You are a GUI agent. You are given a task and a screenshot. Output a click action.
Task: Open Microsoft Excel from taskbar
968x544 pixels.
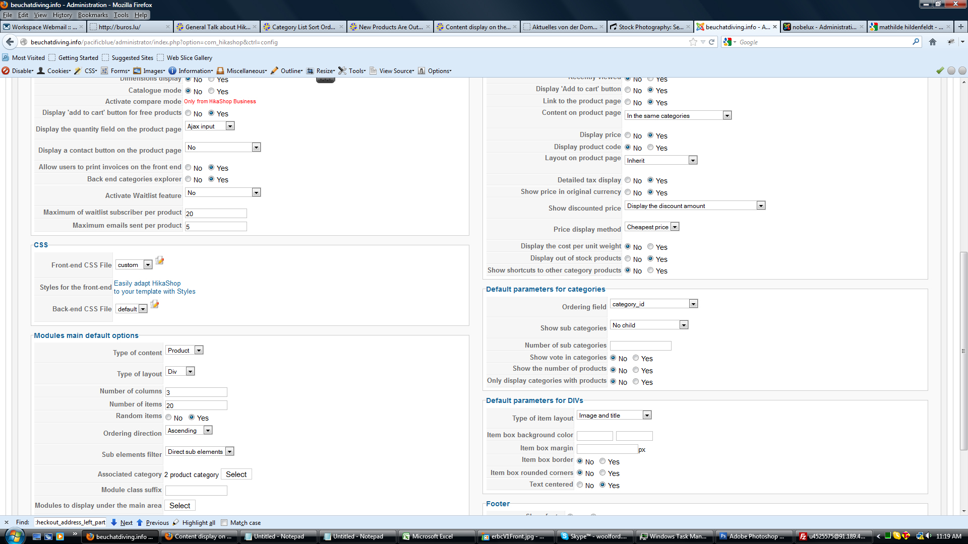click(x=432, y=536)
